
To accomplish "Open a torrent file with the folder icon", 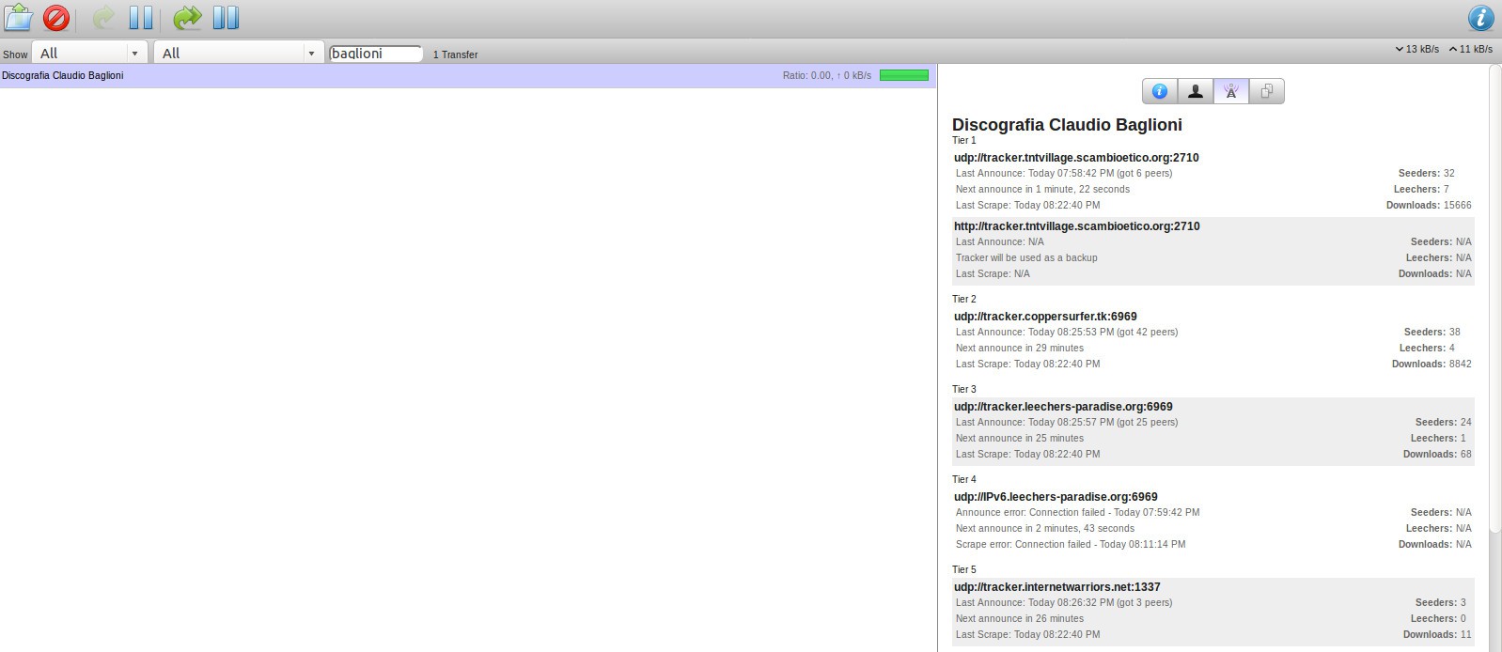I will [18, 18].
